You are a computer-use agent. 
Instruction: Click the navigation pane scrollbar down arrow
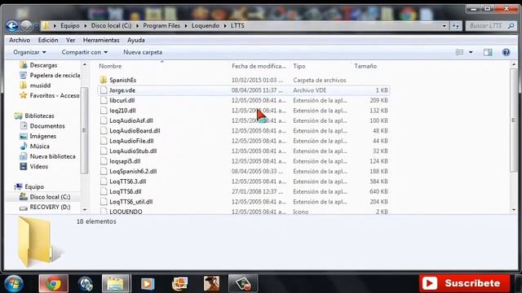click(x=85, y=210)
